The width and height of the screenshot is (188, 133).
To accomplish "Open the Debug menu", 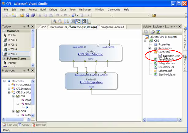I will [53, 9].
